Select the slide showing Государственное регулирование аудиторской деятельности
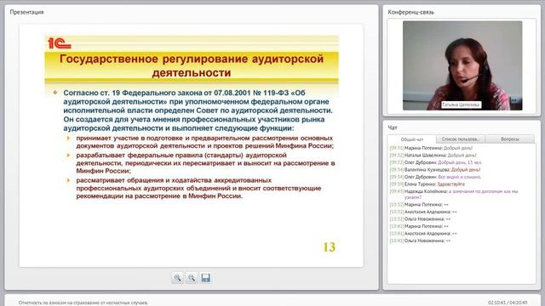This screenshot has height=306, width=545. [191, 145]
